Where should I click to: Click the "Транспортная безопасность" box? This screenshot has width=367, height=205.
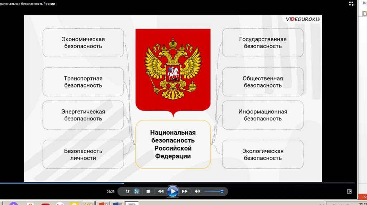[83, 82]
